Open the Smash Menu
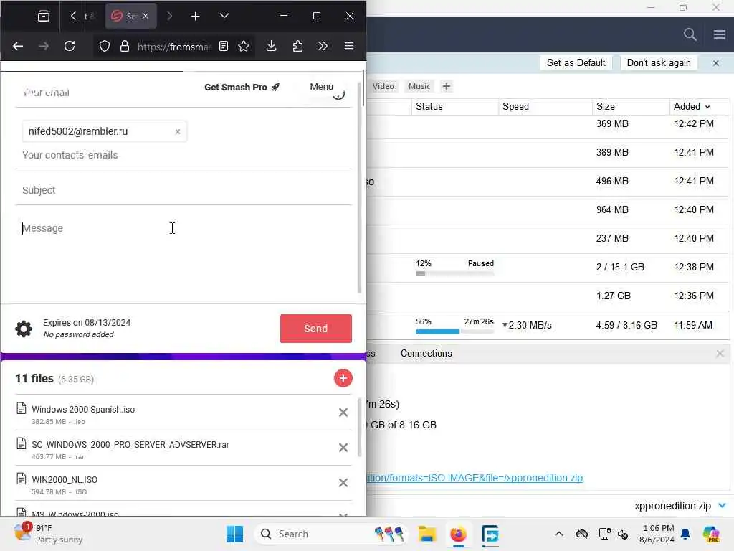This screenshot has height=551, width=734. tap(321, 87)
